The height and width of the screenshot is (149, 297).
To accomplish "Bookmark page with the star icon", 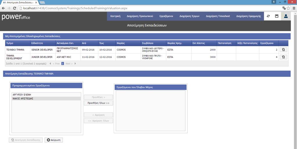I will tap(288, 8).
